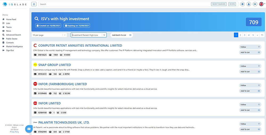266x135 pixels.
Task: Click the Contacts sidebar icon
Action: 3,43
